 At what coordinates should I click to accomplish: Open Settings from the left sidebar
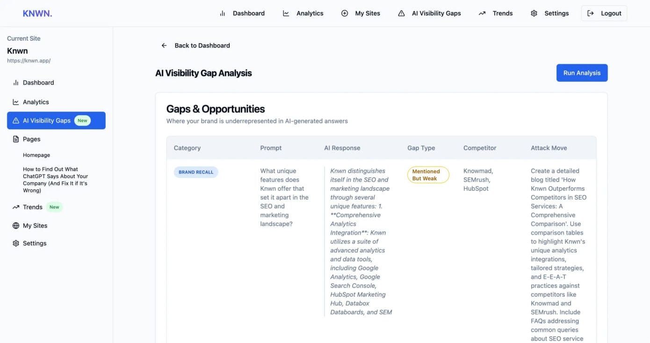pyautogui.click(x=35, y=243)
